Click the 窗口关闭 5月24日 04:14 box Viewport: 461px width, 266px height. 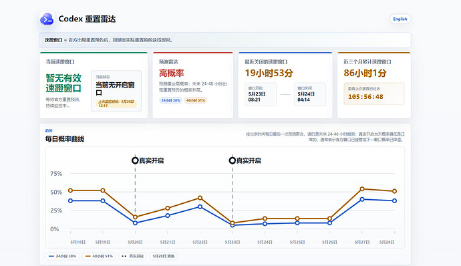pyautogui.click(x=310, y=94)
